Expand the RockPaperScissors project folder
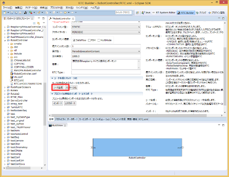The width and height of the screenshot is (229, 177). pyautogui.click(x=5, y=87)
